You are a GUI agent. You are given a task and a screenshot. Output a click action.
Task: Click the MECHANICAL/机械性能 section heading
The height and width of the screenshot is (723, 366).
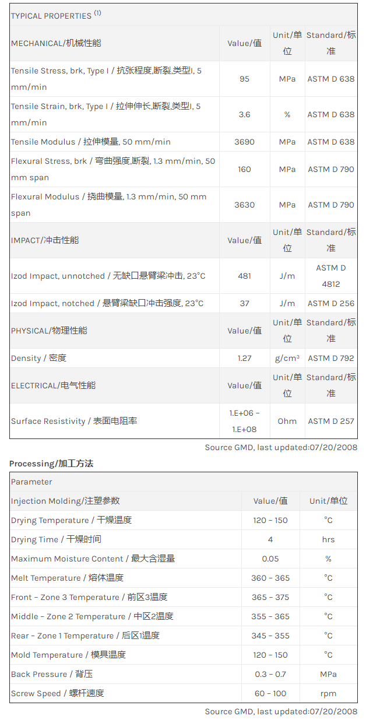pyautogui.click(x=44, y=43)
